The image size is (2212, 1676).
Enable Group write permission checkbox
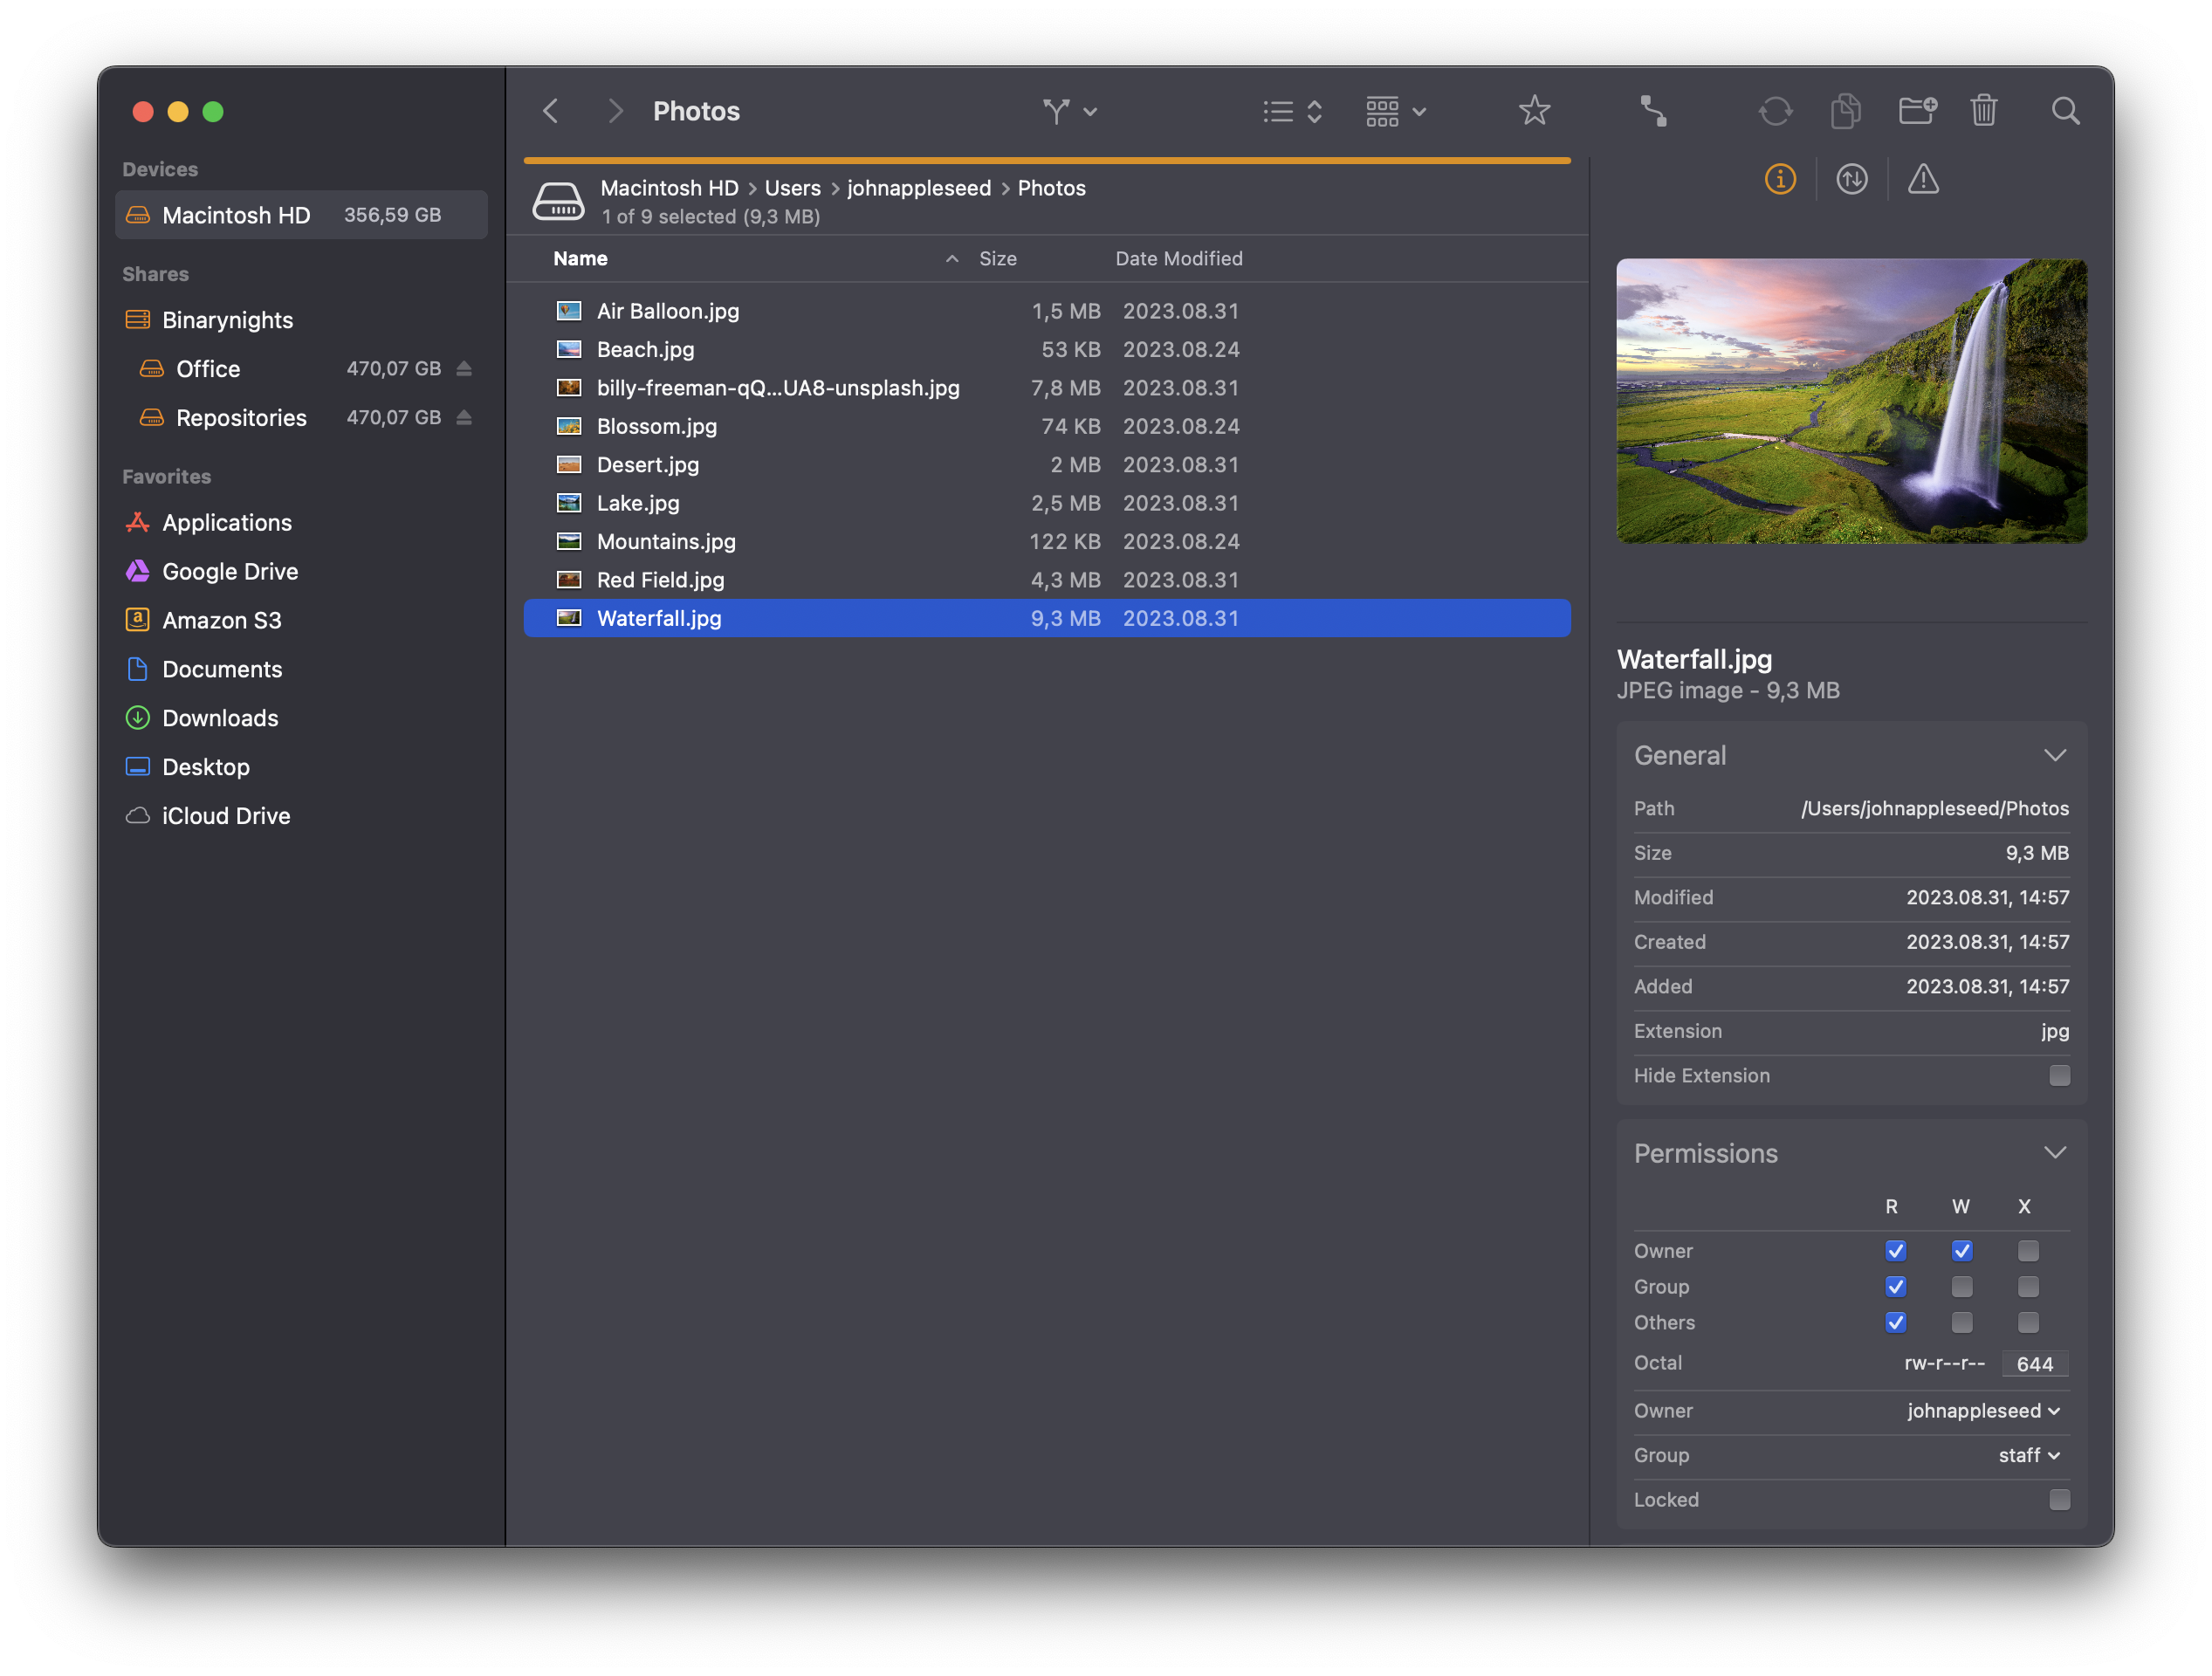tap(1962, 1287)
